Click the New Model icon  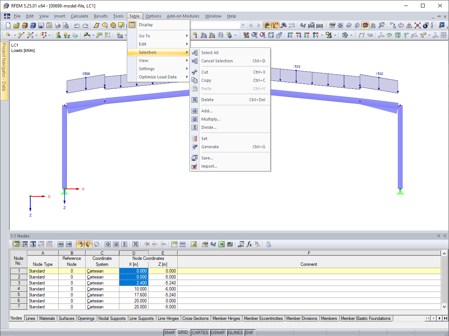[x=8, y=25]
